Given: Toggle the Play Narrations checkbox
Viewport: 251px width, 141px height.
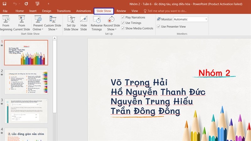Looking at the screenshot, I should coord(123,17).
